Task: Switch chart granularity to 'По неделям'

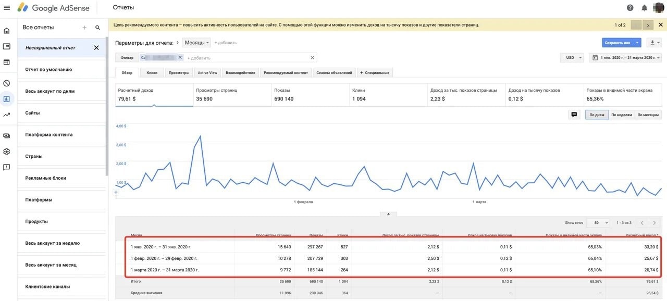Action: click(x=622, y=115)
